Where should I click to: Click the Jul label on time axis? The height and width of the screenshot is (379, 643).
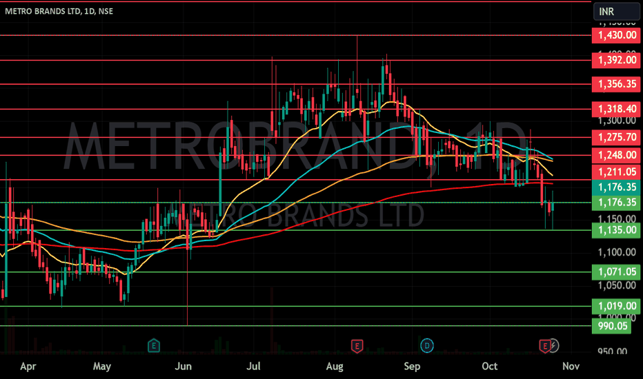pyautogui.click(x=253, y=367)
